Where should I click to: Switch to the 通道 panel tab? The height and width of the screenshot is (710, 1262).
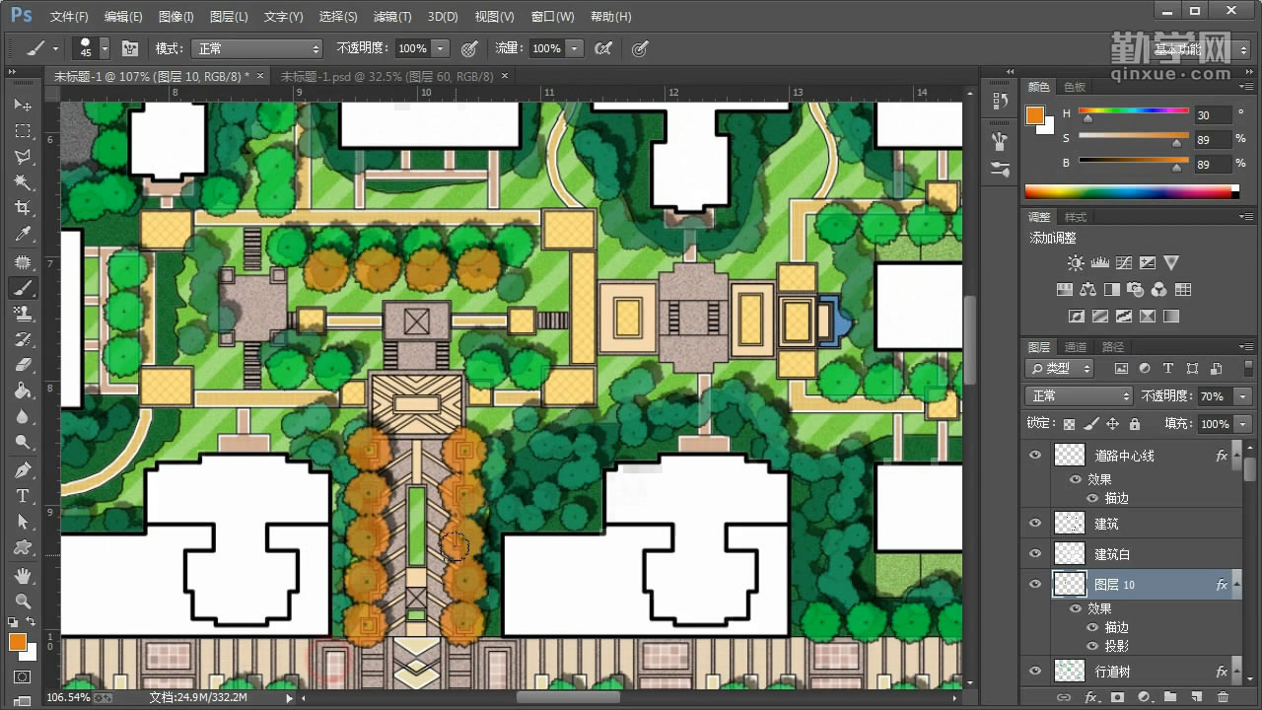point(1075,347)
